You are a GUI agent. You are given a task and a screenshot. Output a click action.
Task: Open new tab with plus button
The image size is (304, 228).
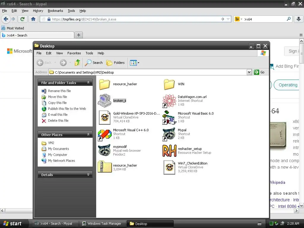[78, 35]
